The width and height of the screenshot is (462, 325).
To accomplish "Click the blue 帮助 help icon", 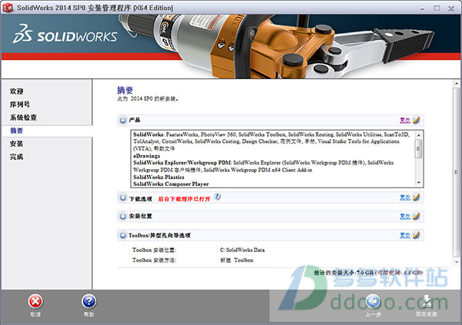I will [89, 301].
